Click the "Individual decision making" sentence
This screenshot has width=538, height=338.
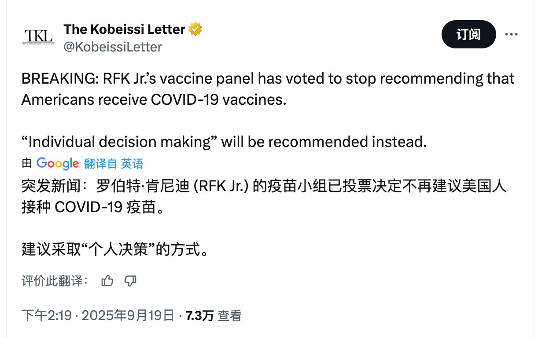(224, 142)
